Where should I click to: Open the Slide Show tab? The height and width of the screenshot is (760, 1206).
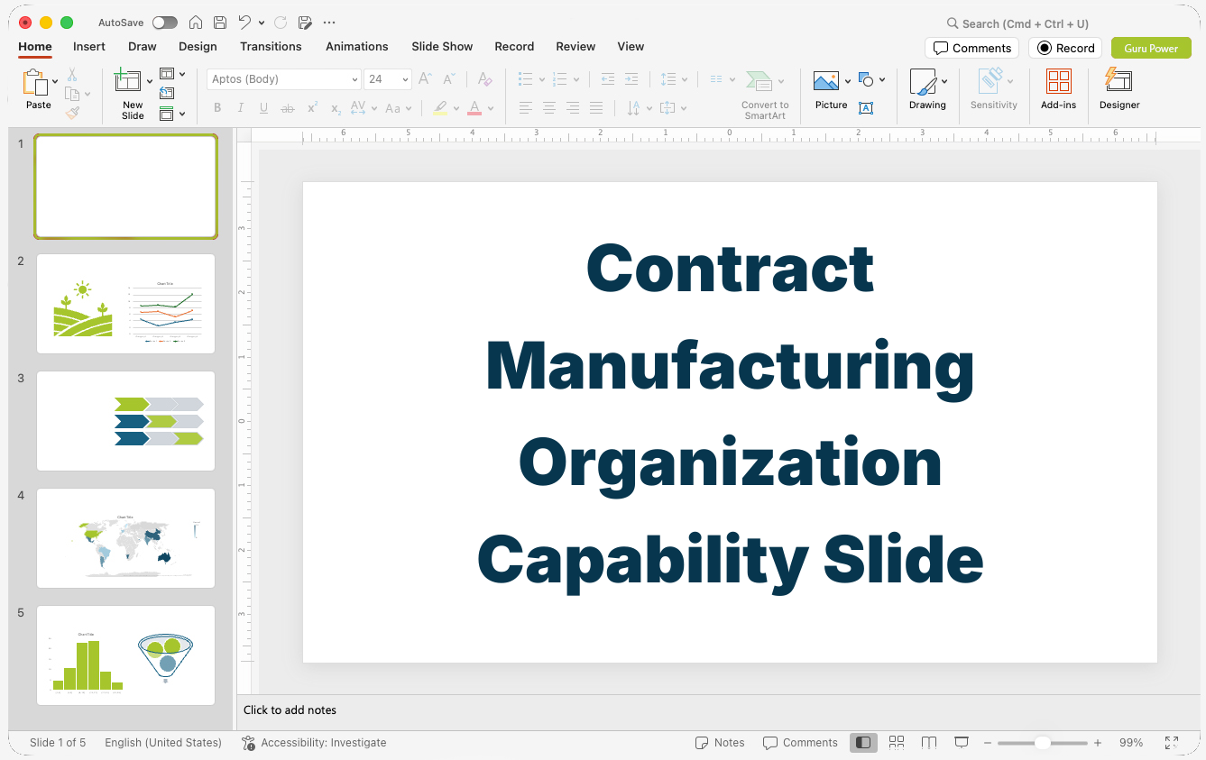pyautogui.click(x=442, y=46)
